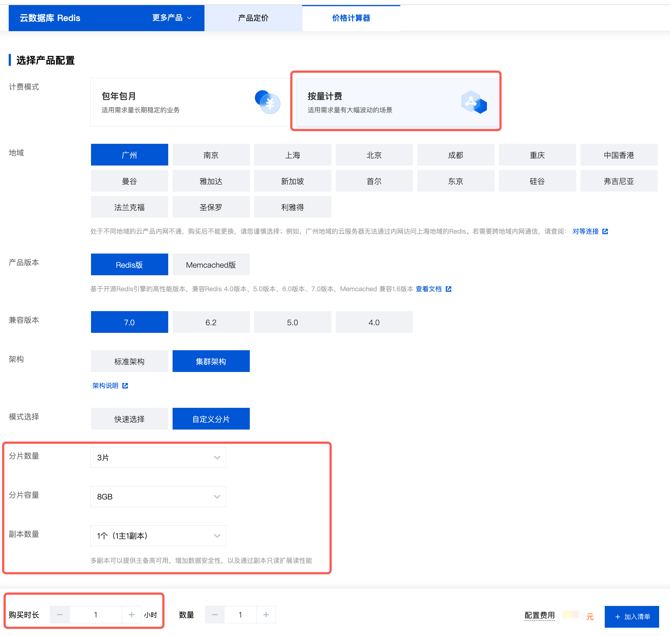Switch to the 产品定价 tab

(253, 18)
